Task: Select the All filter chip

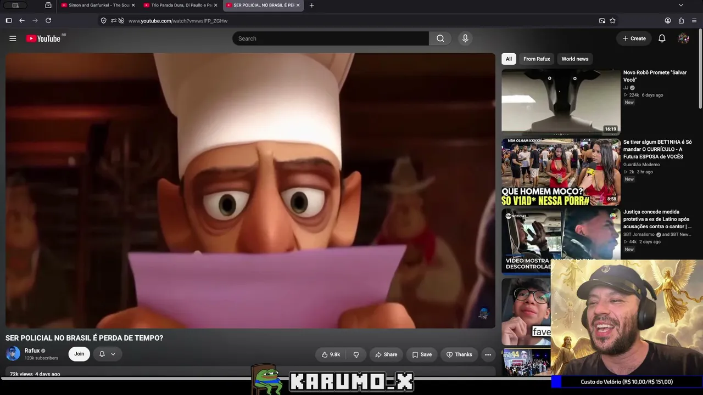Action: [509, 59]
